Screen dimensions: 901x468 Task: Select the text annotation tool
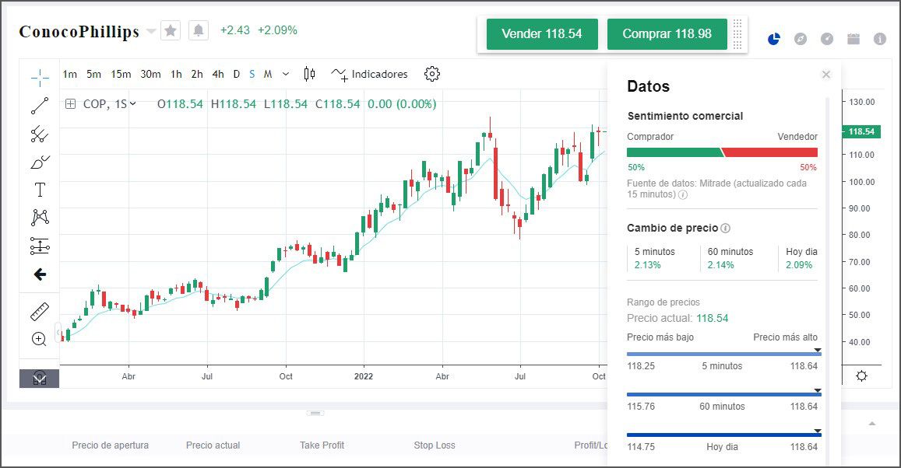point(39,189)
